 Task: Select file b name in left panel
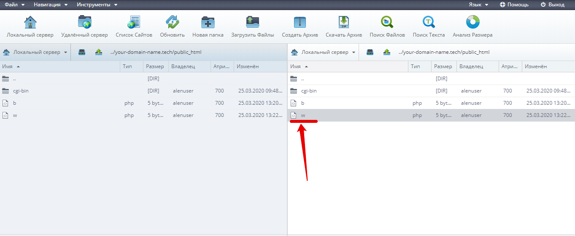pyautogui.click(x=14, y=103)
